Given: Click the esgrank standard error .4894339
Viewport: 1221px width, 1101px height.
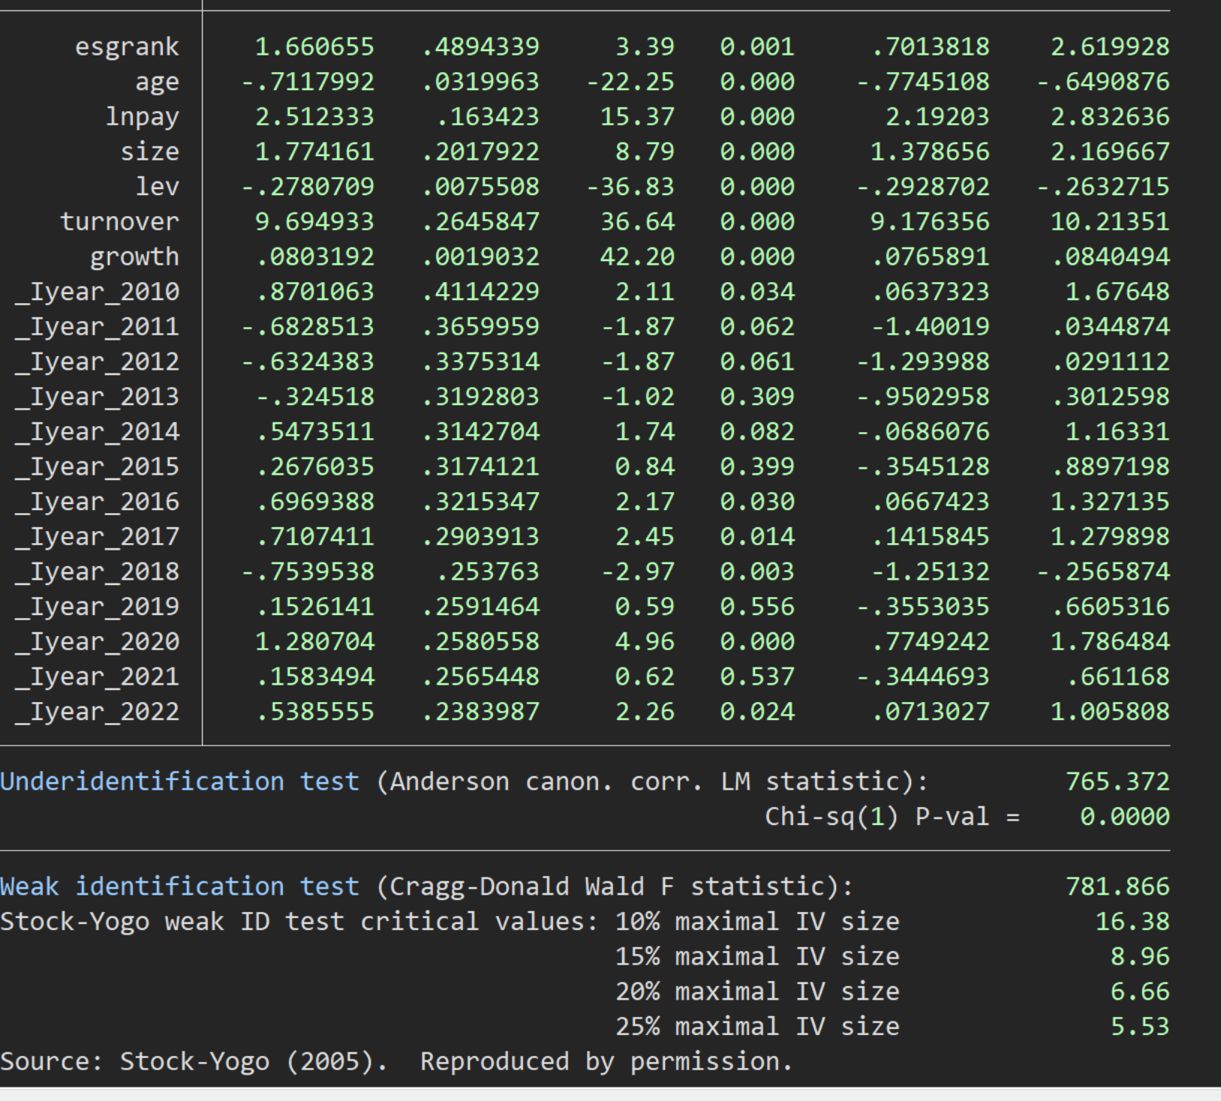Looking at the screenshot, I should [480, 46].
